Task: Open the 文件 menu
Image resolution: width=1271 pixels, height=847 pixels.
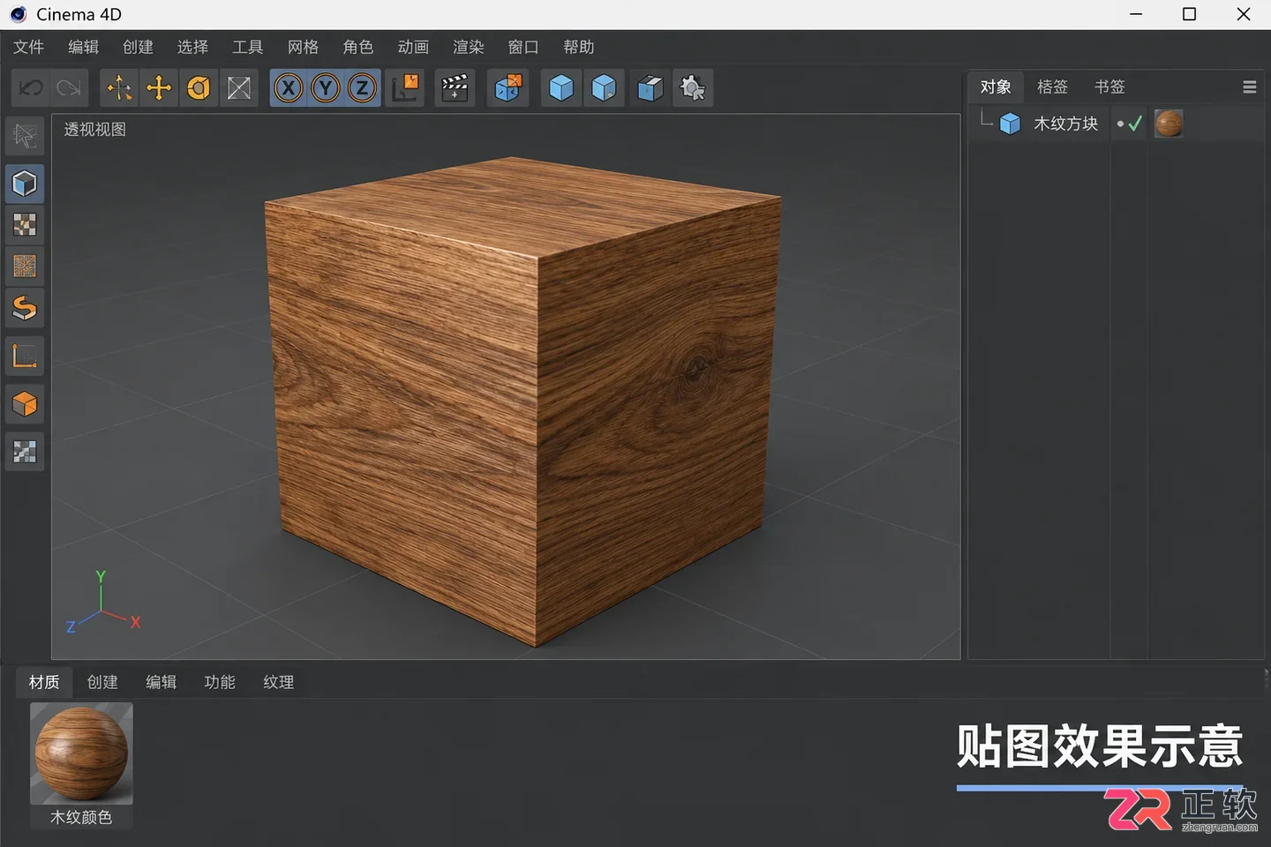Action: click(28, 47)
